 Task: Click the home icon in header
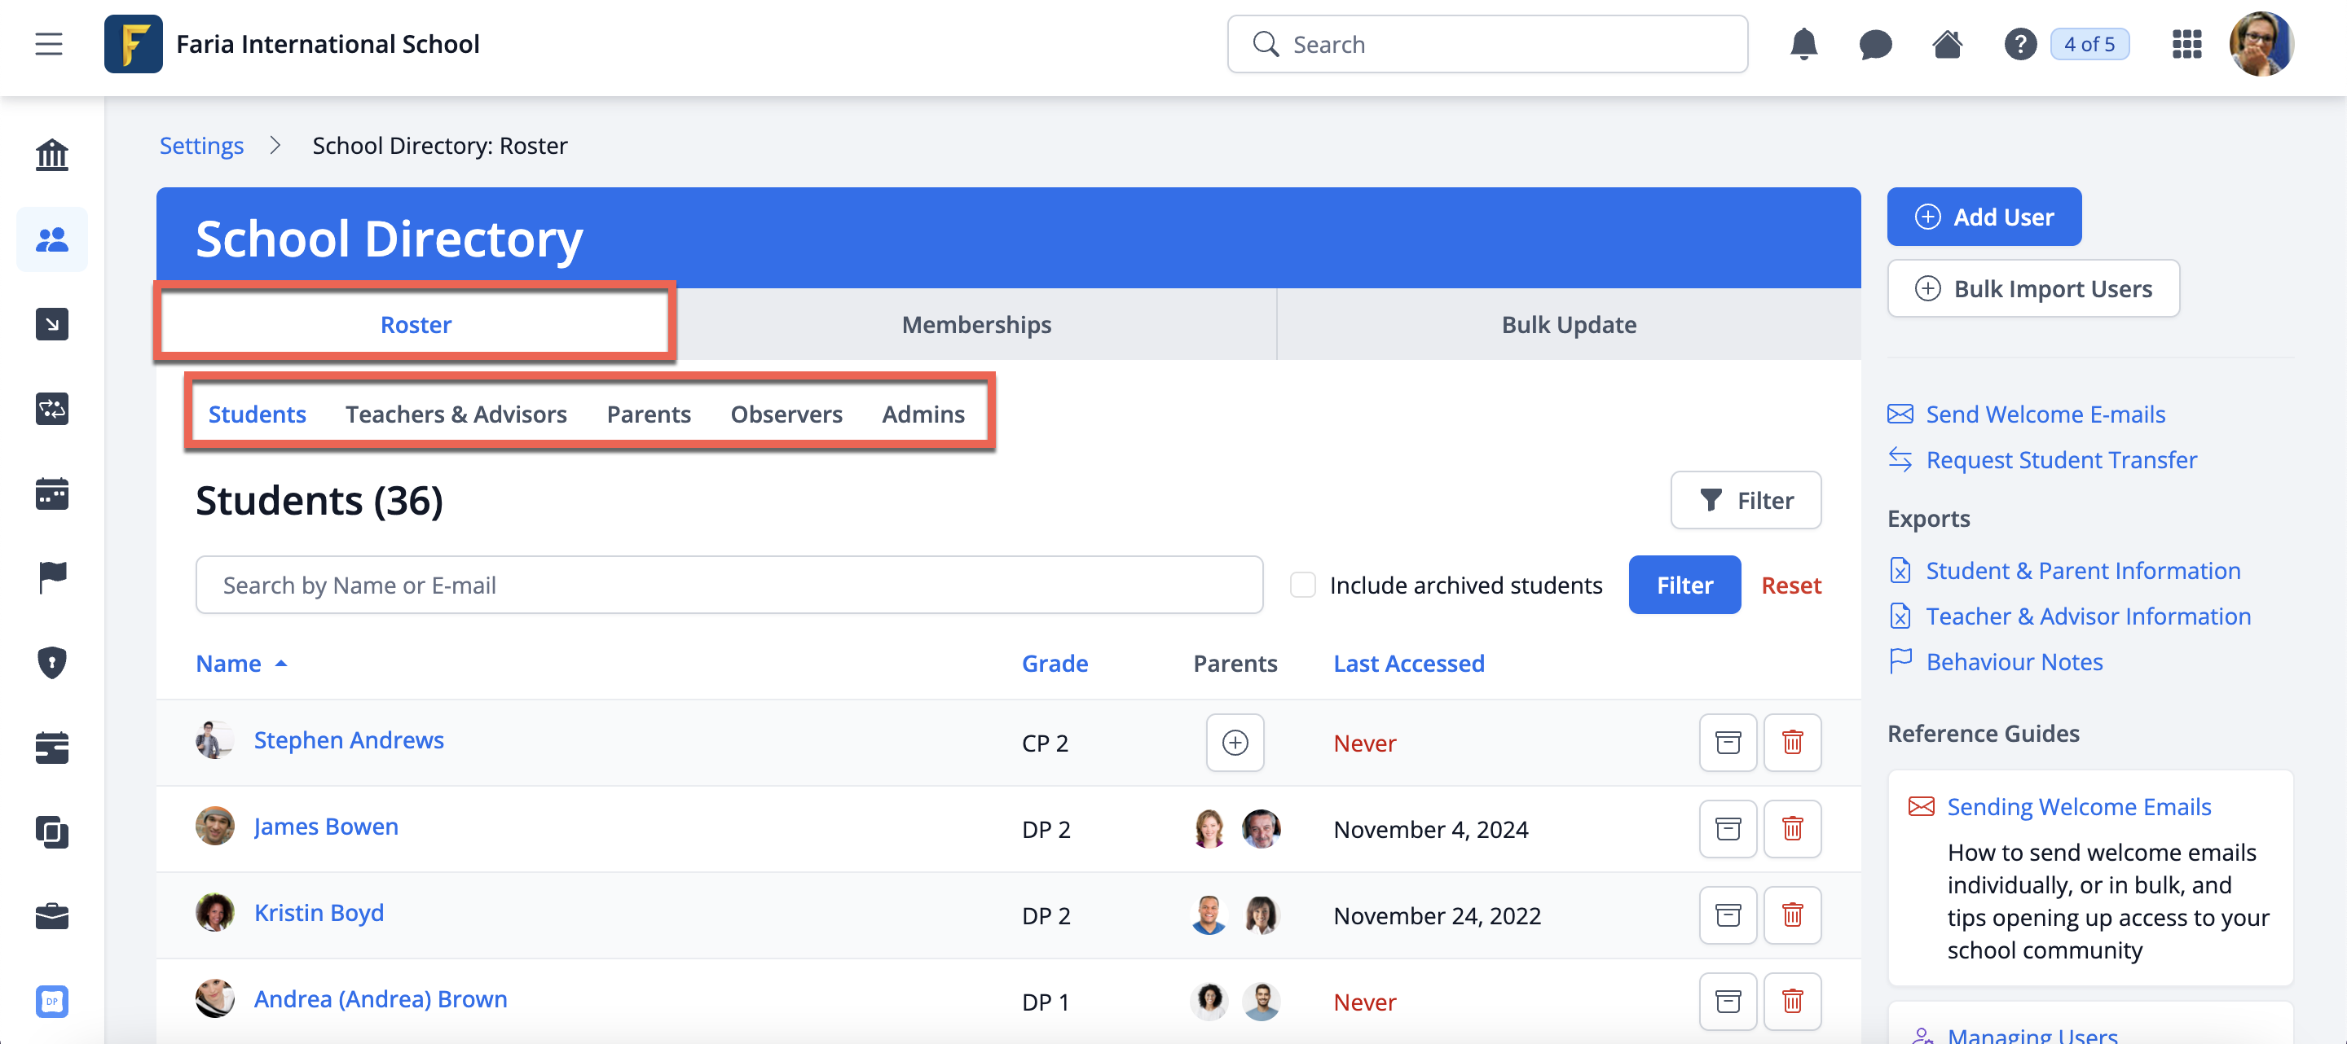click(x=1946, y=44)
